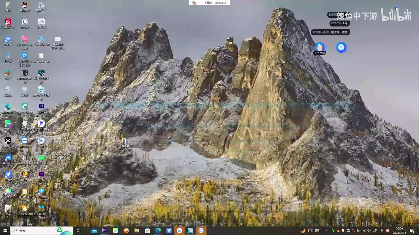Open the POLYV desktop shortcut
The width and height of the screenshot is (419, 235).
[25, 59]
